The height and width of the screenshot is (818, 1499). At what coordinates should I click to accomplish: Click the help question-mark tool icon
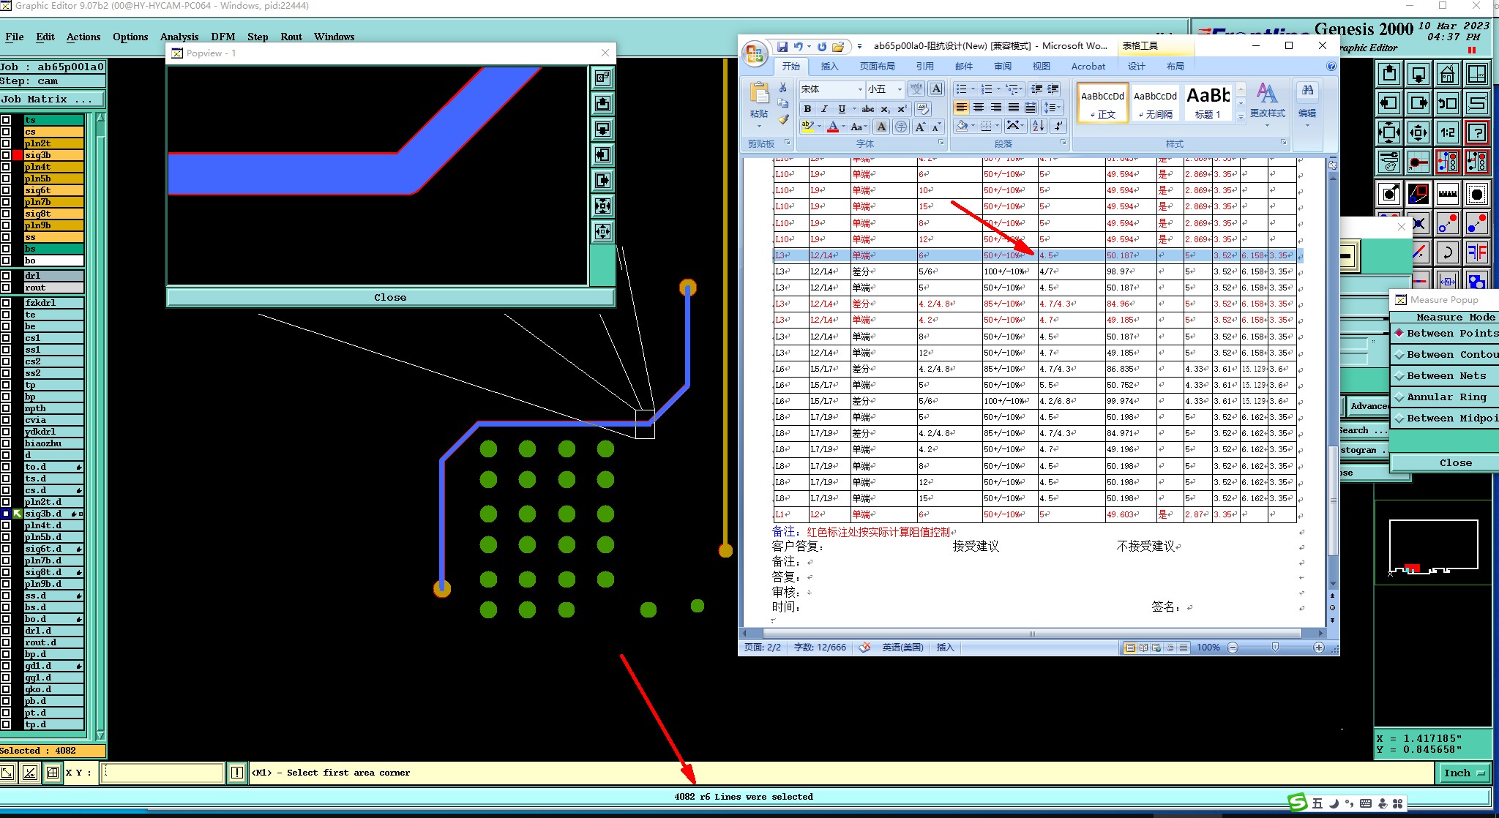point(1477,132)
